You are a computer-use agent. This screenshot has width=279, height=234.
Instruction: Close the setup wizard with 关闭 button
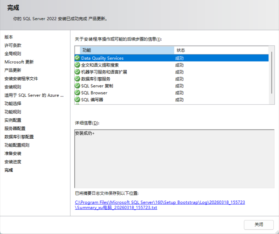coord(259,225)
